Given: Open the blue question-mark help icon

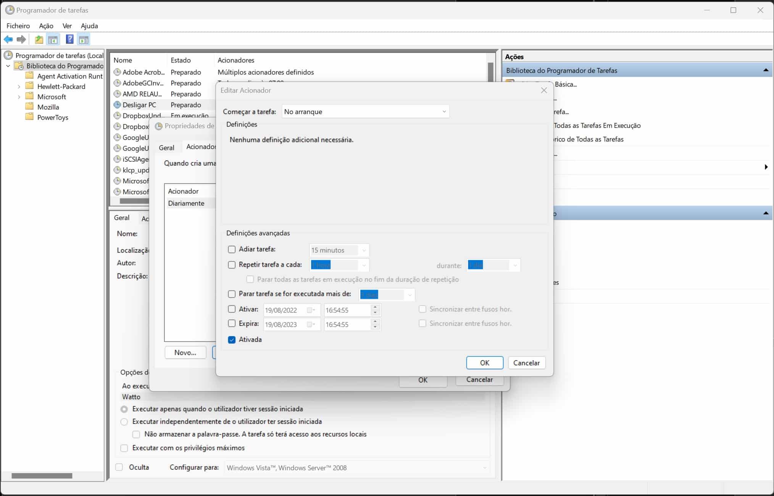Looking at the screenshot, I should tap(69, 39).
